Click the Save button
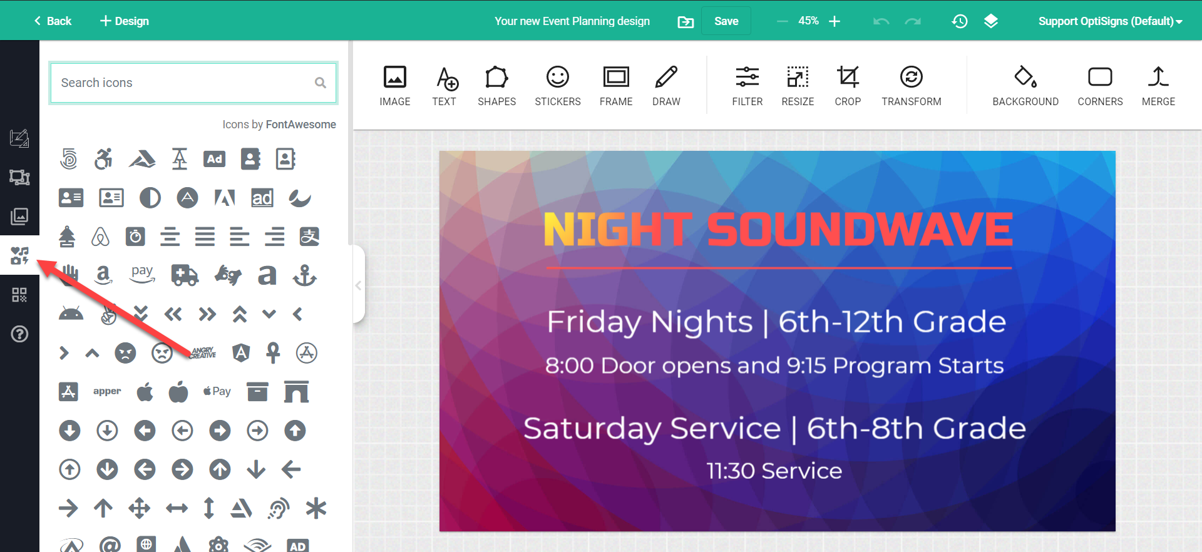Screen dimensions: 1202x552 [726, 21]
